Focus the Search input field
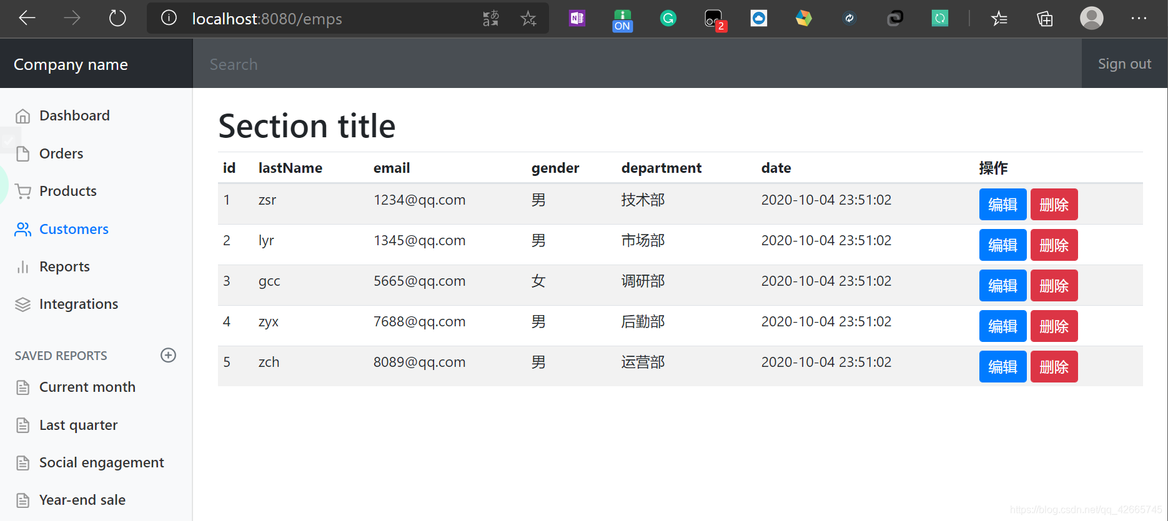The image size is (1168, 521). (637, 64)
